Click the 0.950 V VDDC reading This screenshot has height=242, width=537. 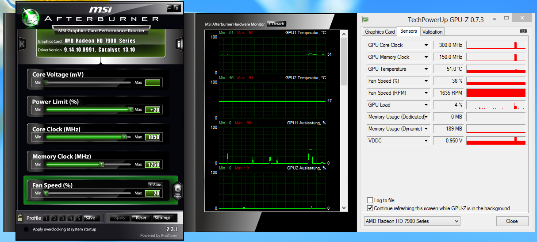[448, 141]
